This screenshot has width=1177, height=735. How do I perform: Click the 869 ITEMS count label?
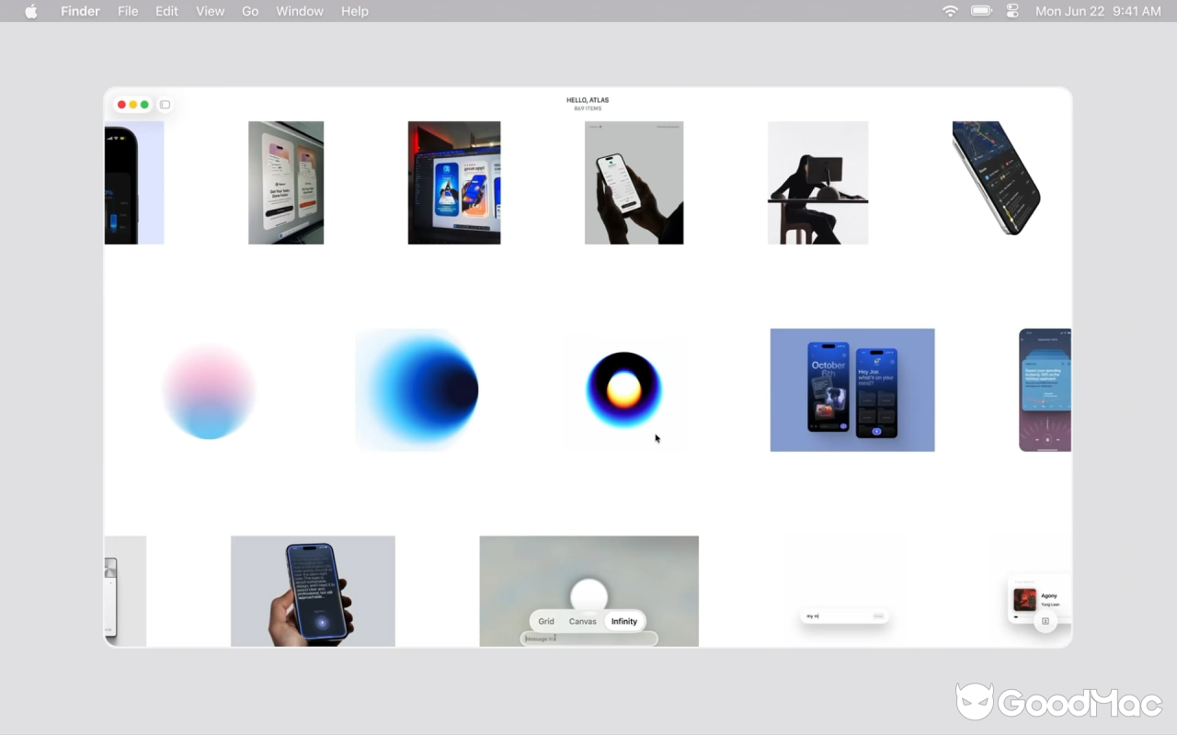point(588,108)
